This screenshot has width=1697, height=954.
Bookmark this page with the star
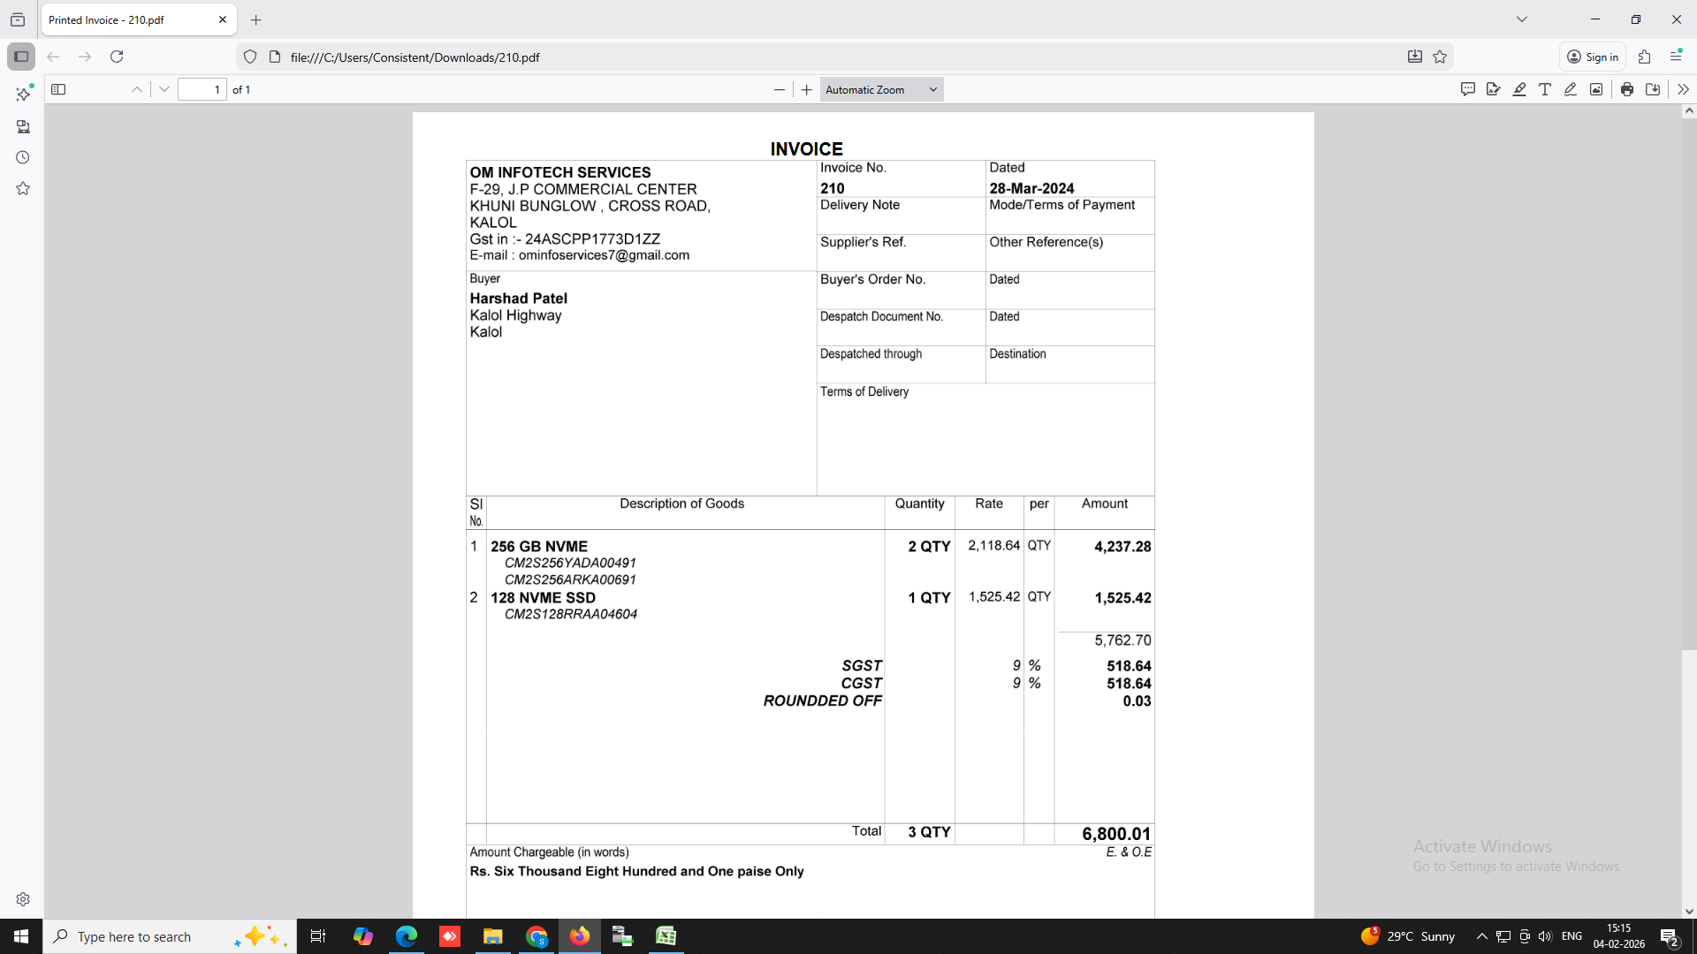pyautogui.click(x=1440, y=57)
